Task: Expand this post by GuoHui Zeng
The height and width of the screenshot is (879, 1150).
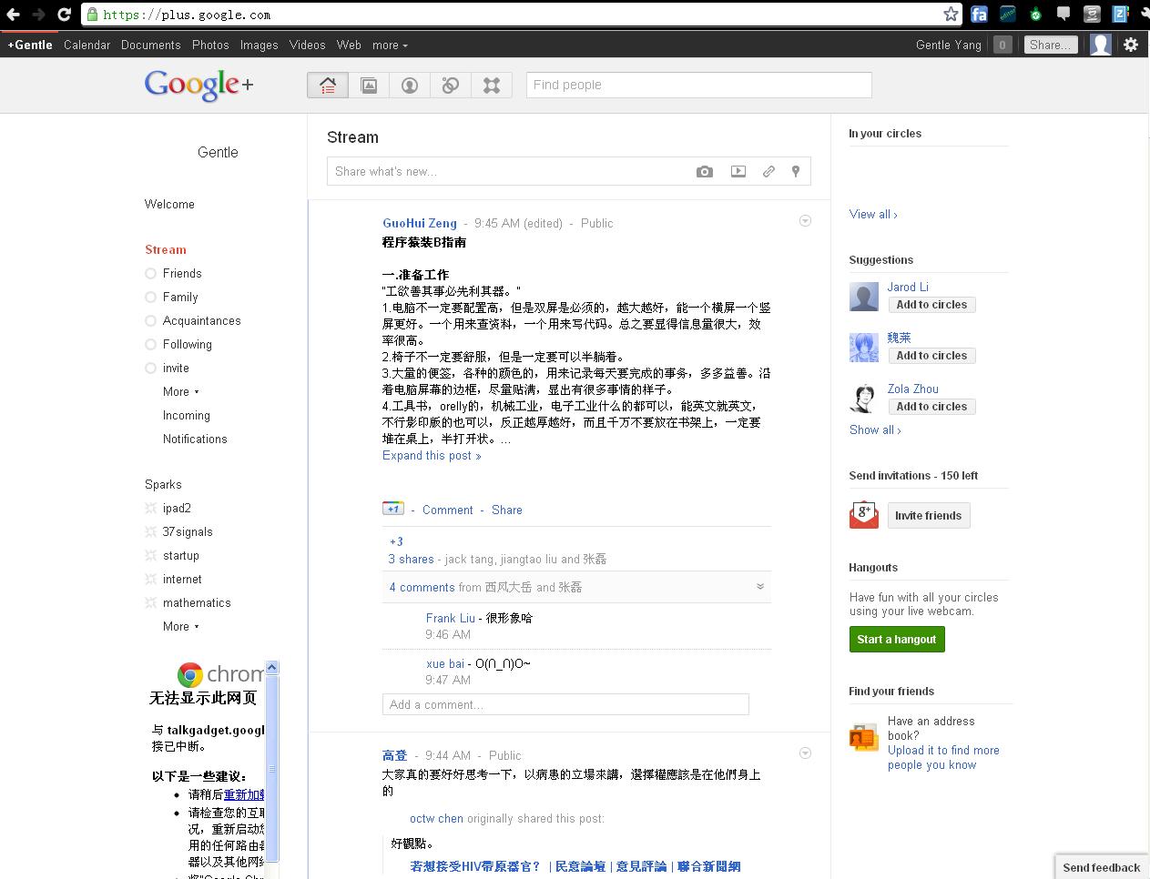Action: [431, 455]
